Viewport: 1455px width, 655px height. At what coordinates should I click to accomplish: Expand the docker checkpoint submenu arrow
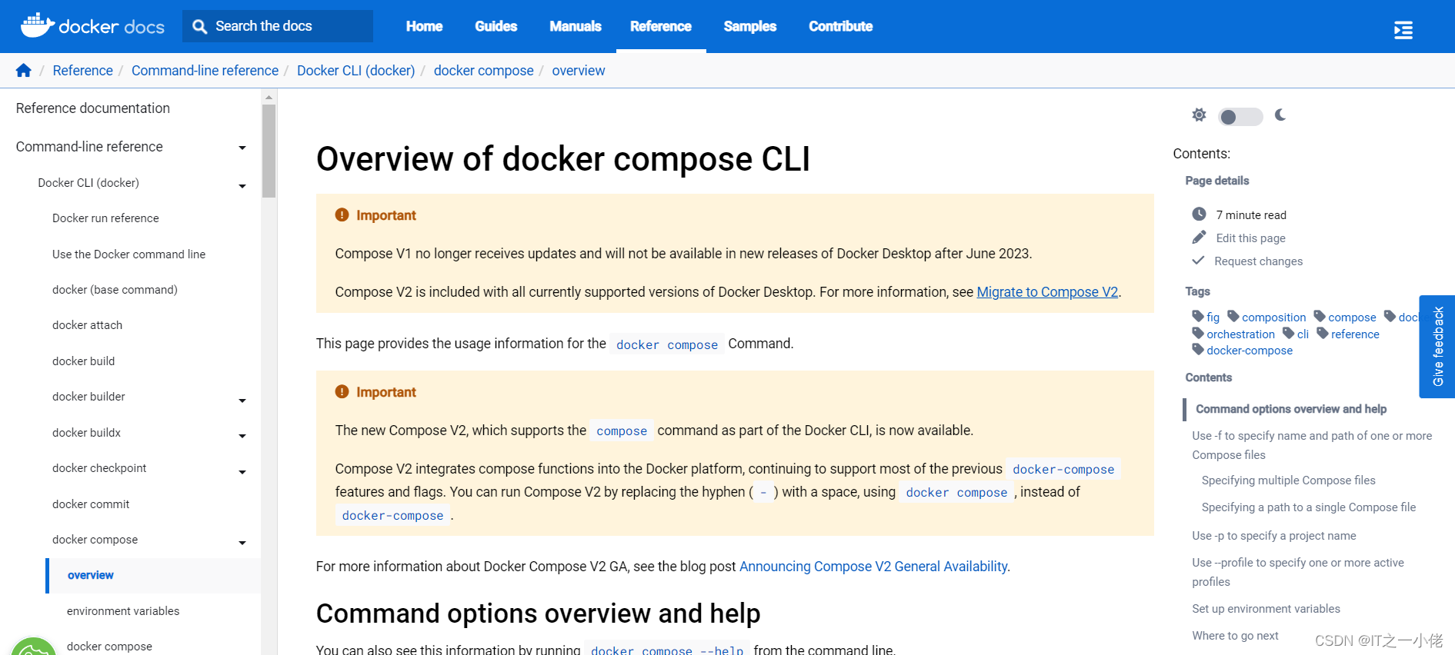242,472
